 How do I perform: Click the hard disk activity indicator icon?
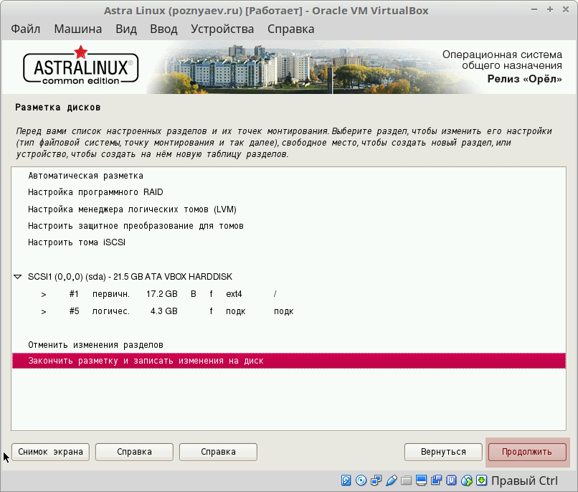click(346, 481)
